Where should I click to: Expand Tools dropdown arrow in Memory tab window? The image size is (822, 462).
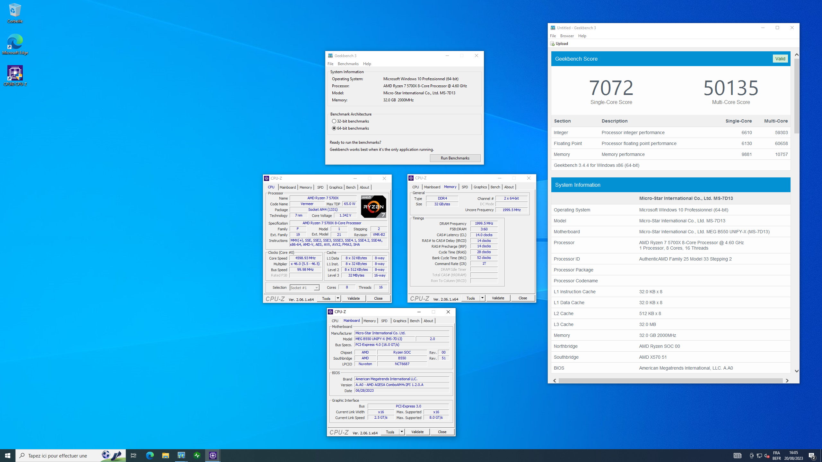pos(482,298)
